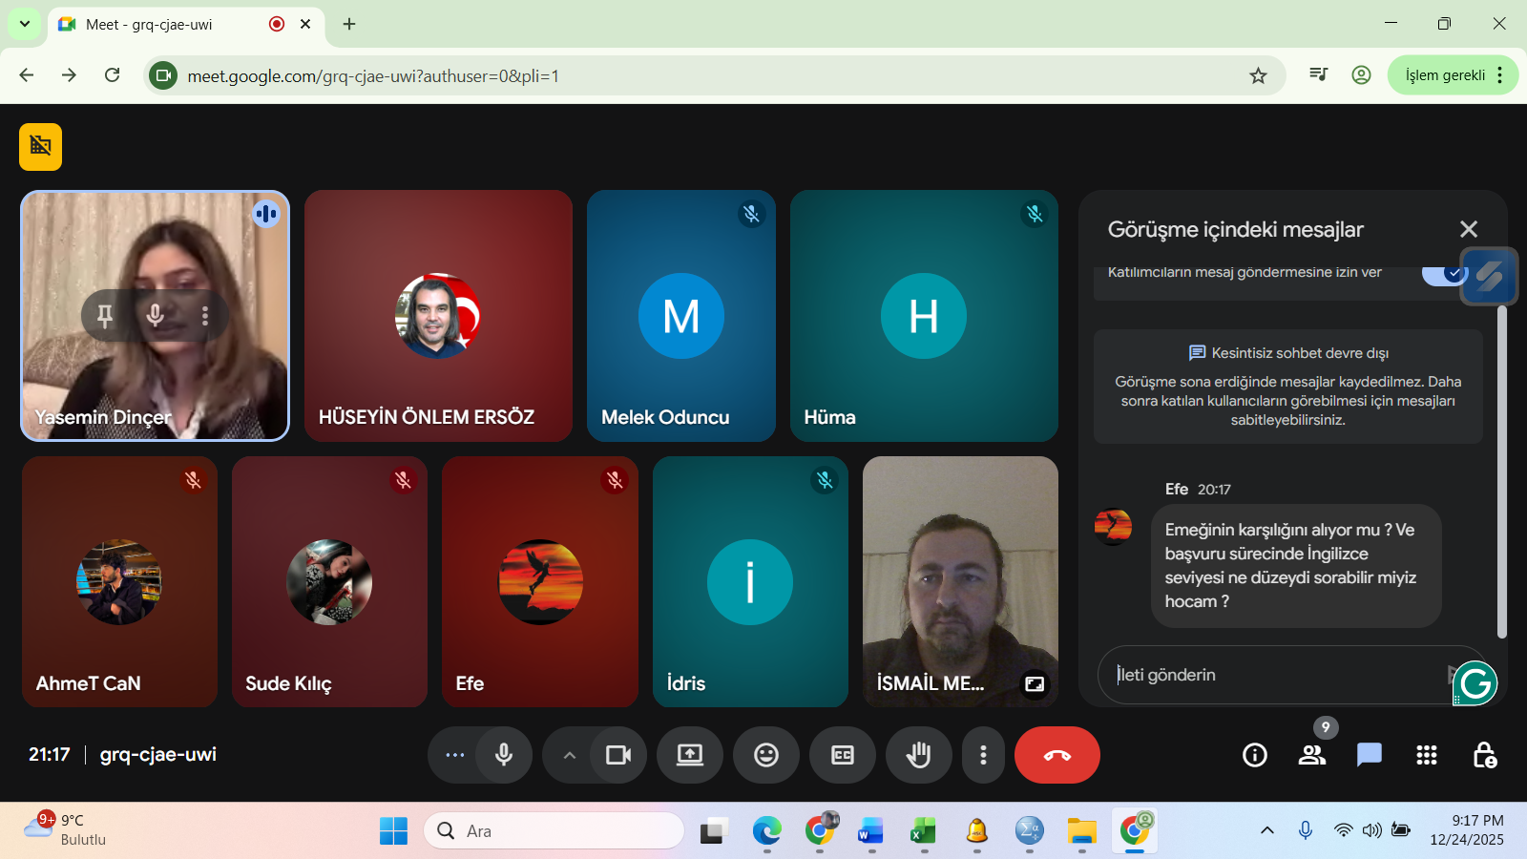Click the İşlem gerekli button
This screenshot has width=1527, height=859.
(x=1444, y=75)
